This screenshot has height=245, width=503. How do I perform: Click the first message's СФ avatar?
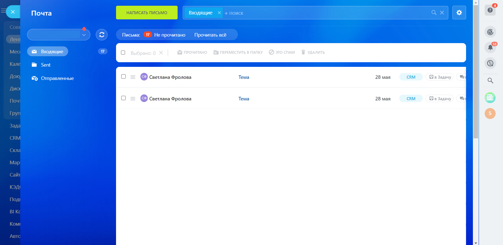click(x=144, y=77)
